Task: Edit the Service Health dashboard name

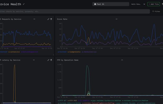Action: pos(24,4)
